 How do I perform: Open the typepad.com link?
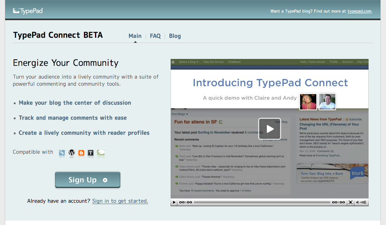coord(359,11)
